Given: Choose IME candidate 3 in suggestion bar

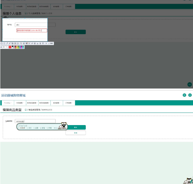Looking at the screenshot, I should point(36,128).
